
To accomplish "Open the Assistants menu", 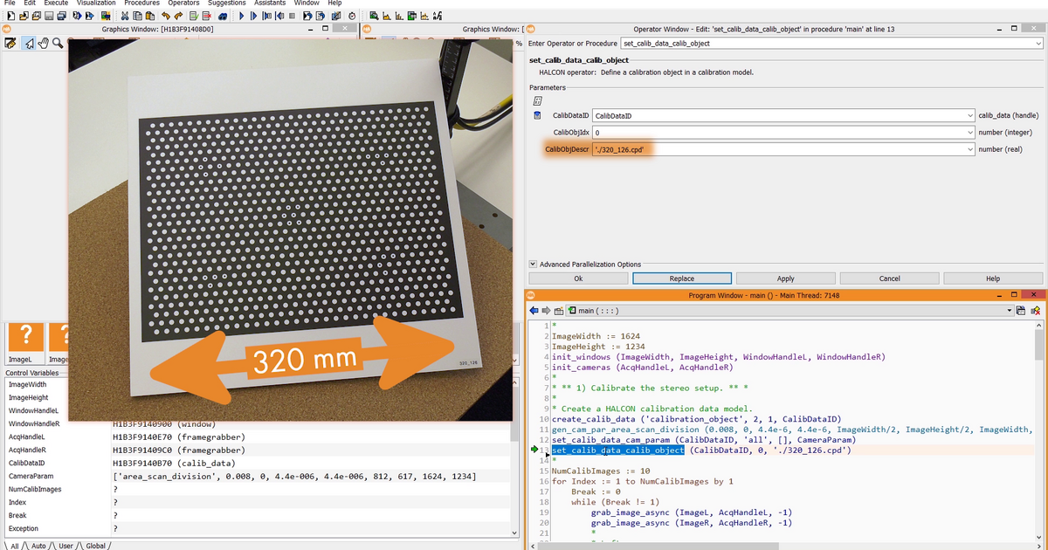I will coord(270,3).
